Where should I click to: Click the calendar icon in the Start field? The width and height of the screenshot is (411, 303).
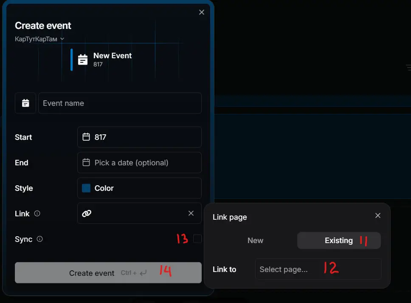[86, 137]
